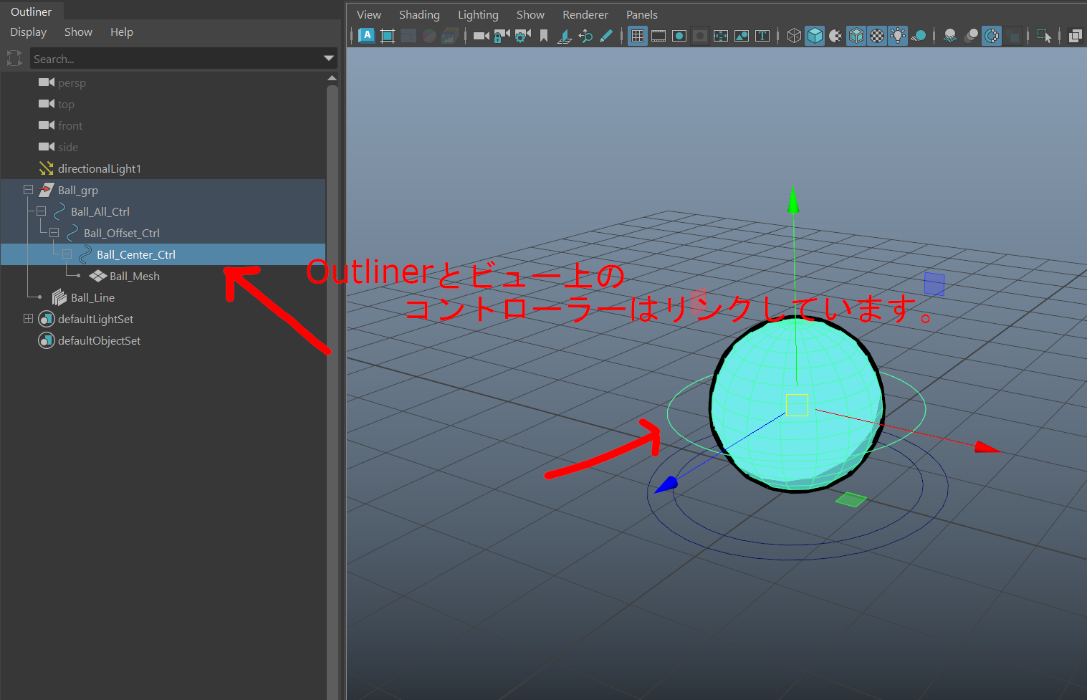Click the camera Bookmarks icon
The image size is (1087, 700).
(x=544, y=36)
